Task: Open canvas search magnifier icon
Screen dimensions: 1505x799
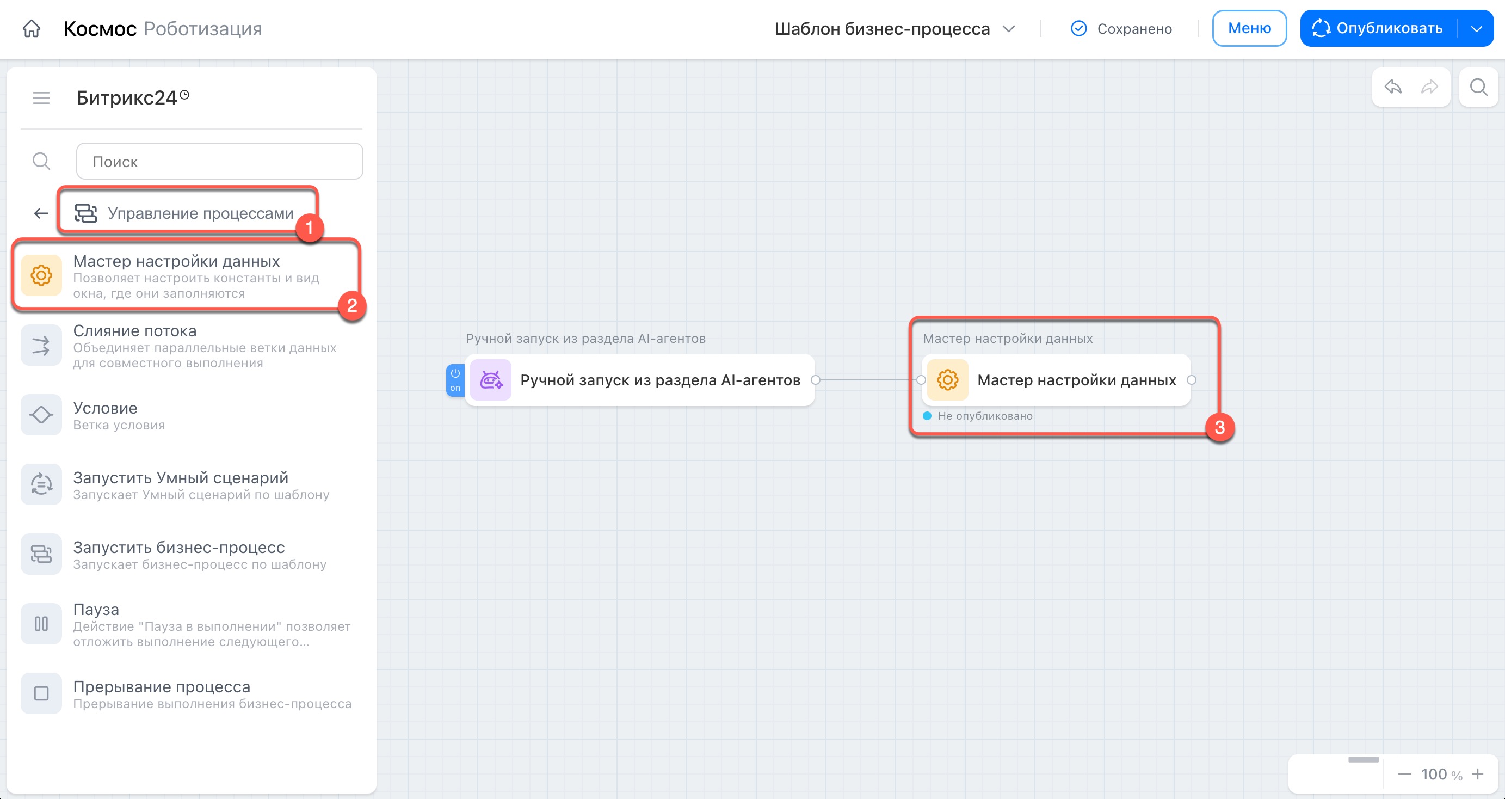Action: [1478, 87]
